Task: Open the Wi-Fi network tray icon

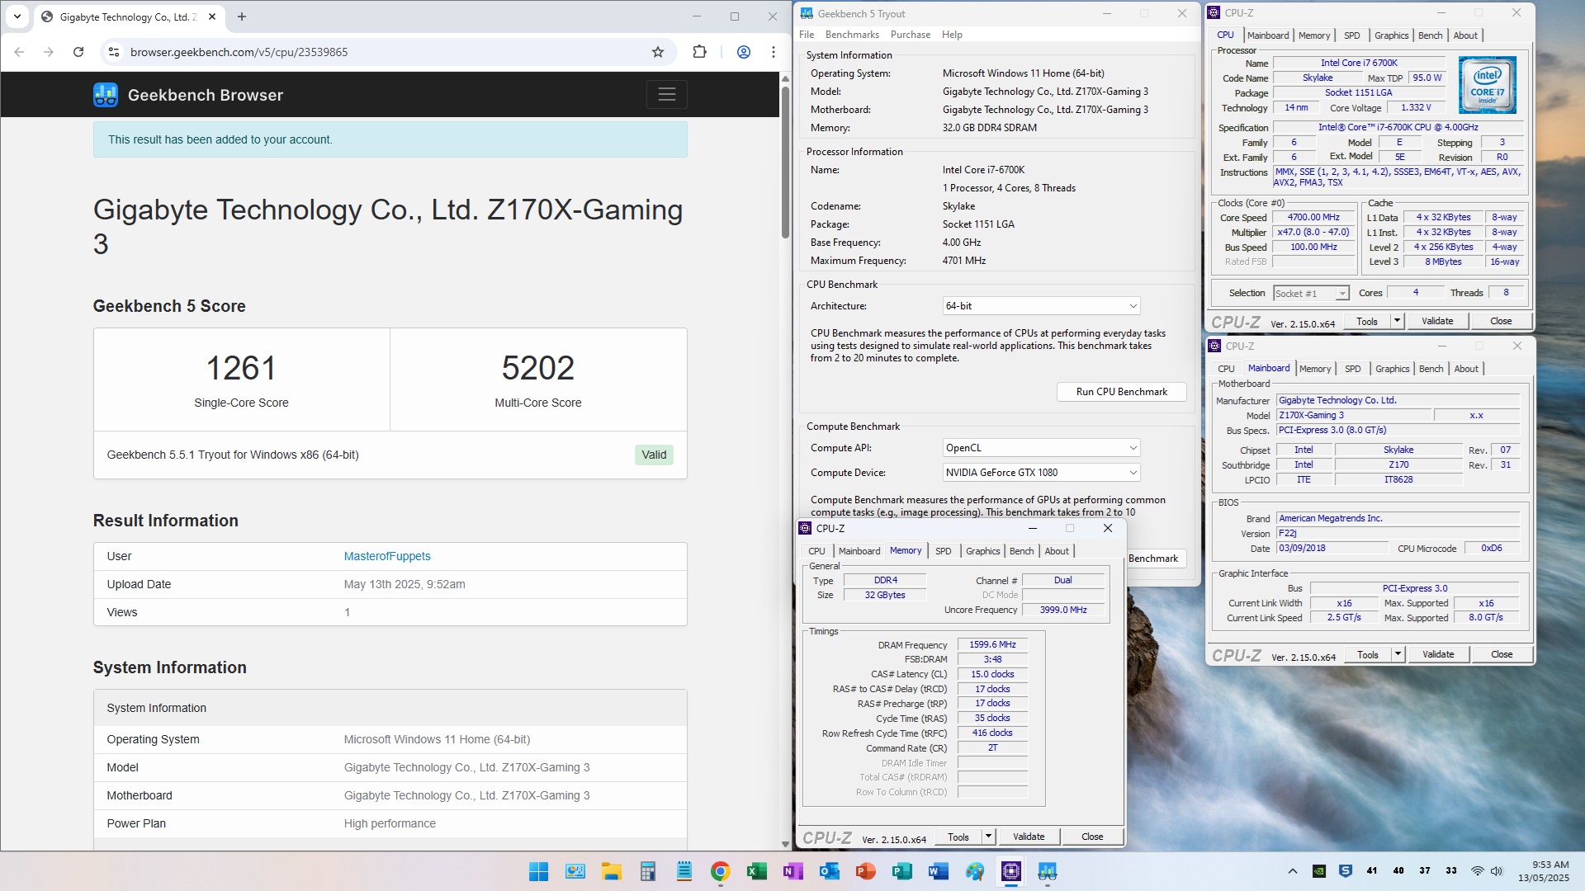Action: pos(1478,871)
